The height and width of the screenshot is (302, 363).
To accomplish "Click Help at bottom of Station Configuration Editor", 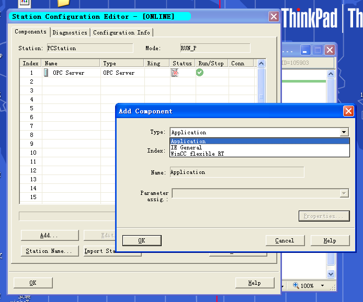I will pos(255,283).
